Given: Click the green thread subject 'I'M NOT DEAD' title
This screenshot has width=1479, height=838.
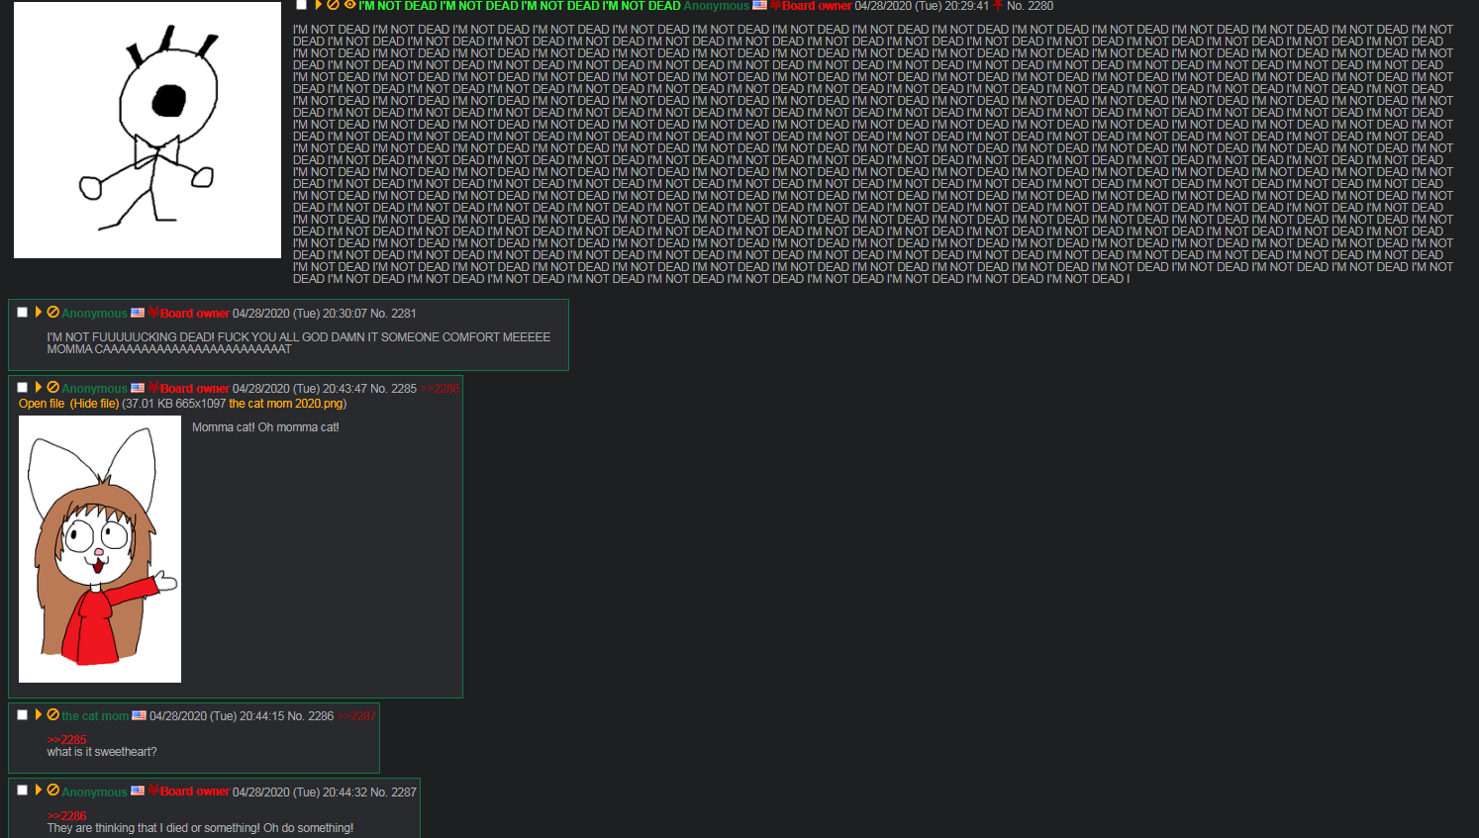Looking at the screenshot, I should pos(520,6).
